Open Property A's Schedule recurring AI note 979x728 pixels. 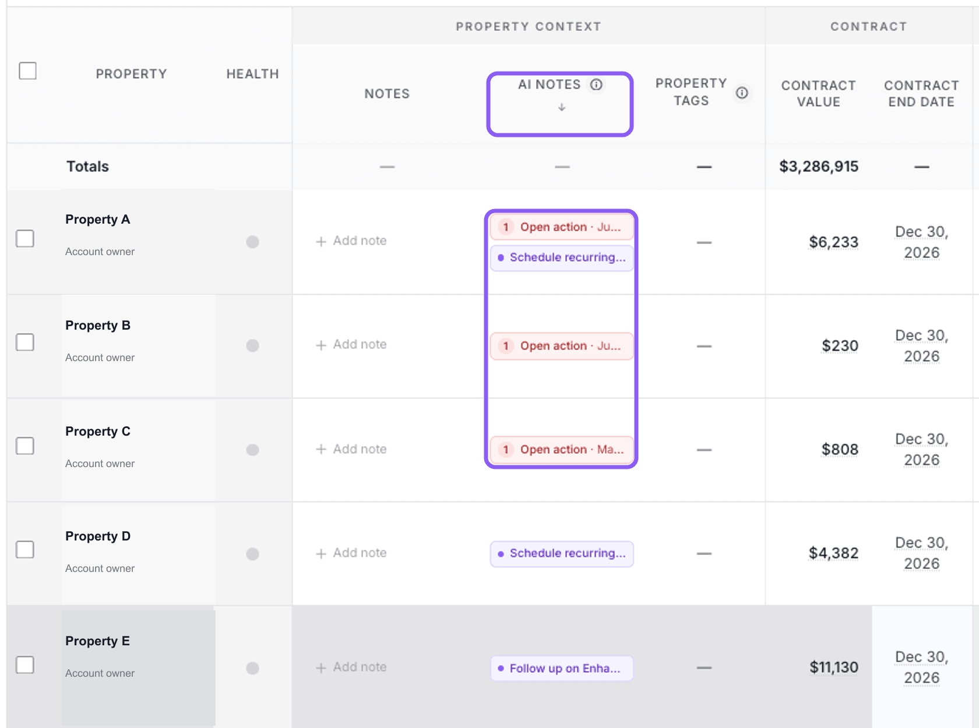pyautogui.click(x=562, y=257)
